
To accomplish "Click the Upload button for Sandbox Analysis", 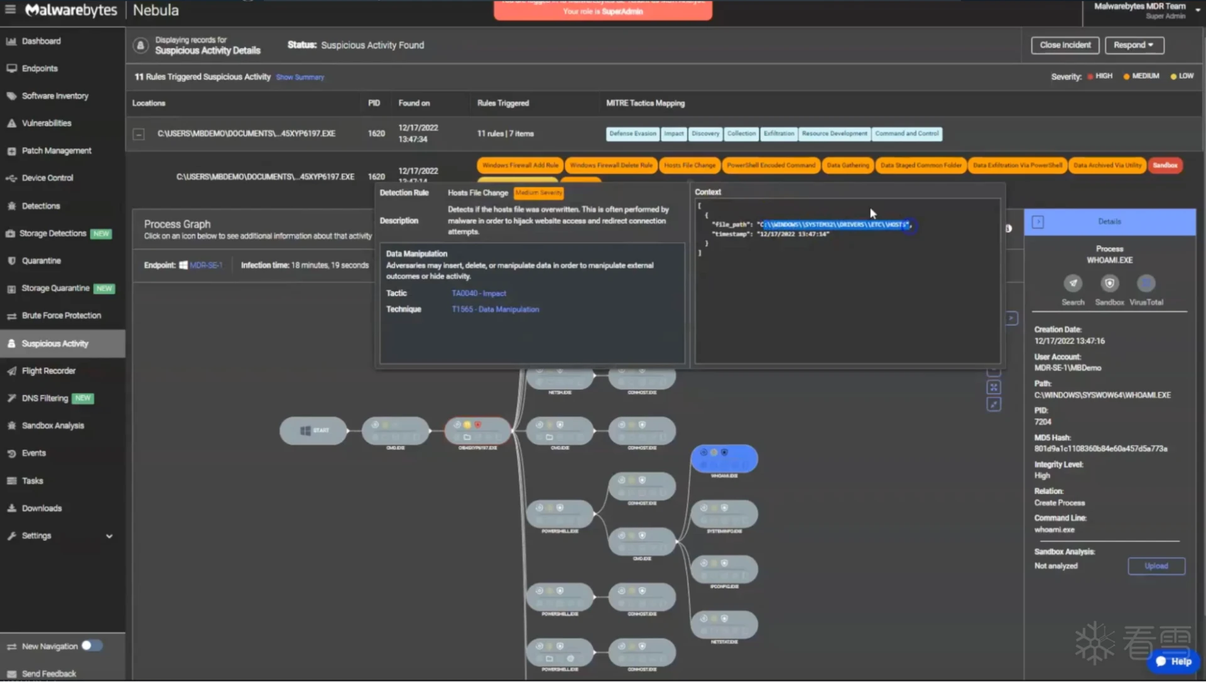I will pyautogui.click(x=1156, y=566).
